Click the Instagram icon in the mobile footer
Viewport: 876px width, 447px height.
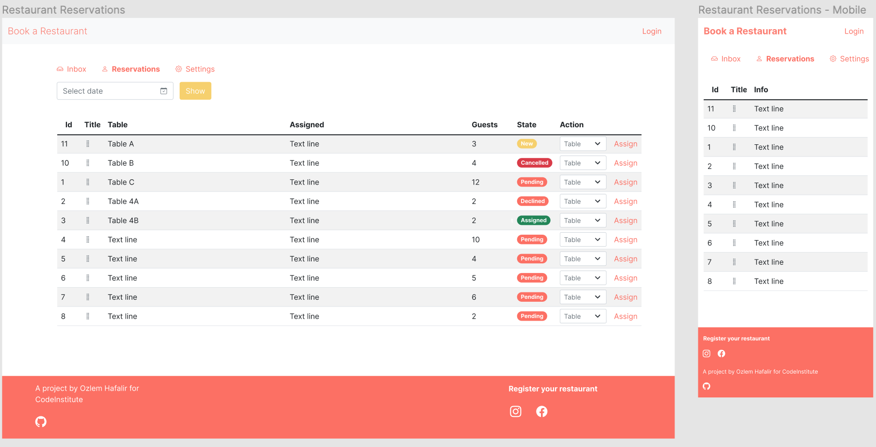click(707, 353)
